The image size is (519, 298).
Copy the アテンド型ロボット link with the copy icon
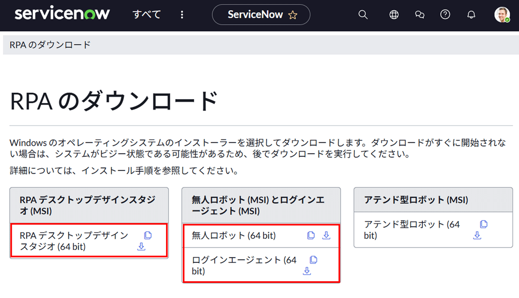(x=483, y=224)
